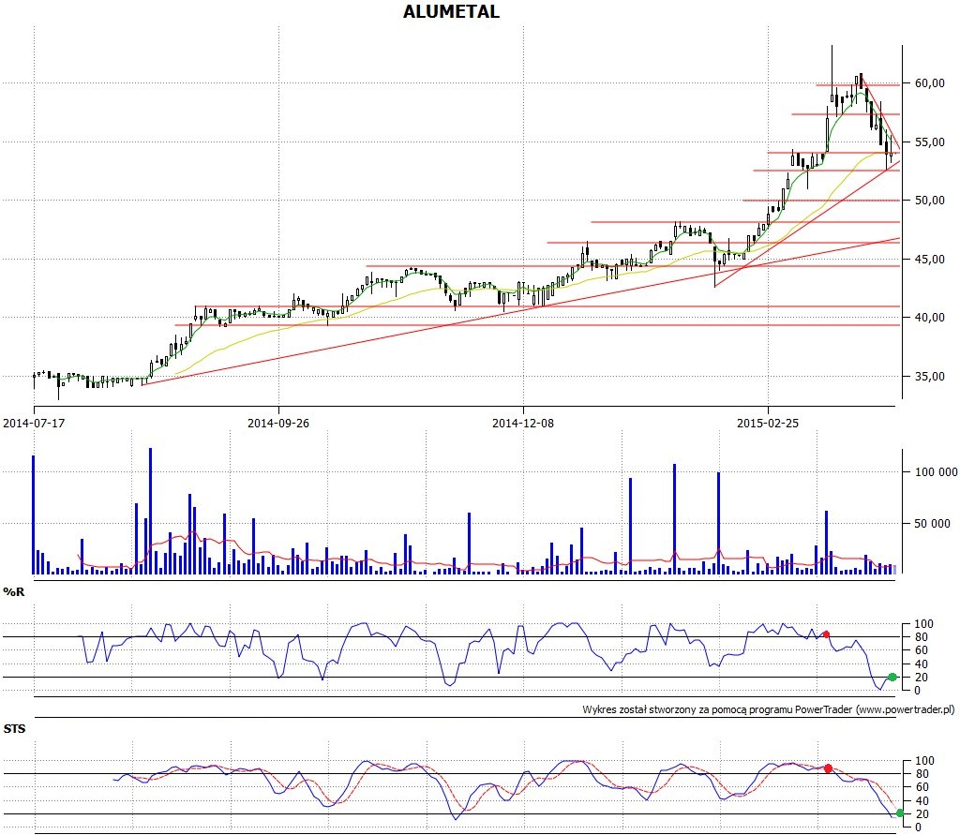
Task: Click the red sell marker on STS line
Action: click(x=829, y=768)
